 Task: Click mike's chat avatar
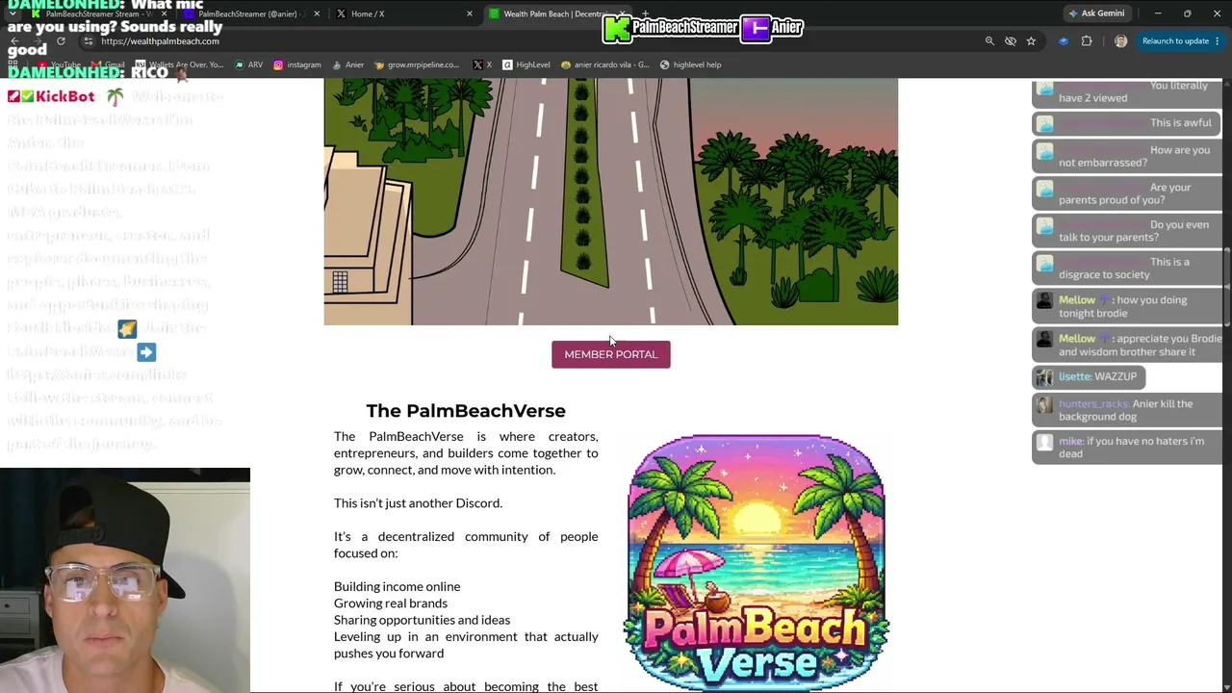1044,444
